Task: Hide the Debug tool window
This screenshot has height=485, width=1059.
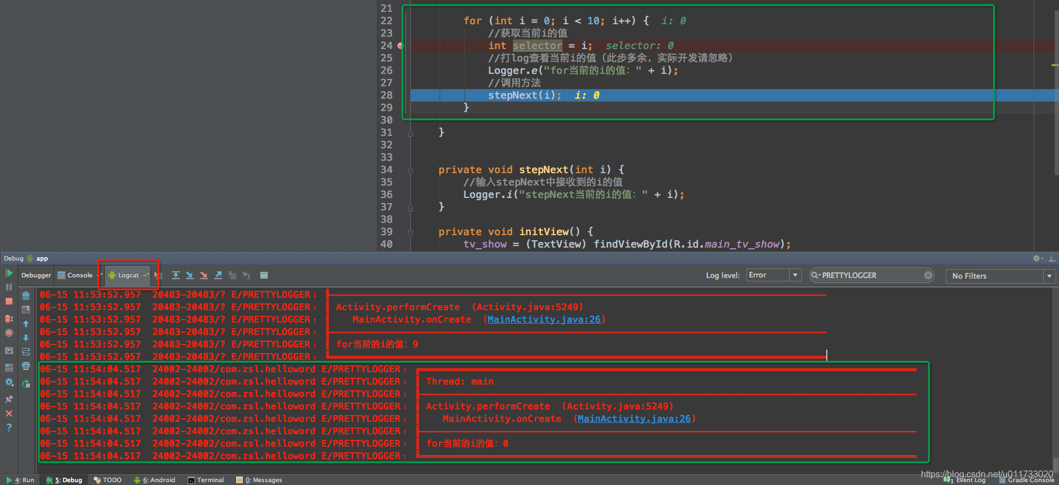Action: pos(1052,258)
